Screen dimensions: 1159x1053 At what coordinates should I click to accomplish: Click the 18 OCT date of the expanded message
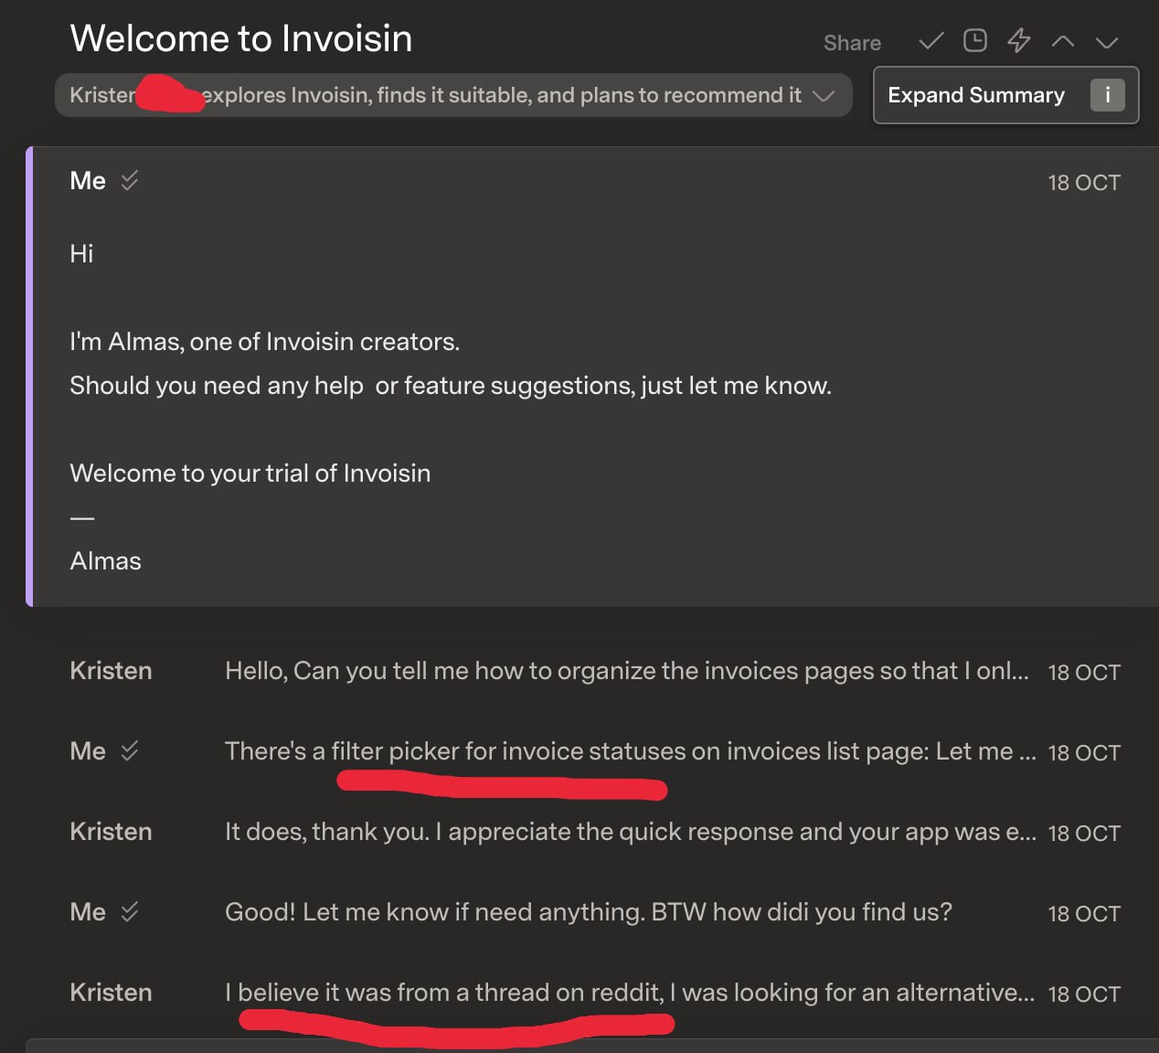click(1084, 183)
